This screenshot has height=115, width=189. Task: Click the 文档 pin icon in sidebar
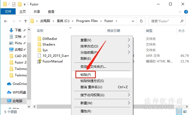click(24, 37)
